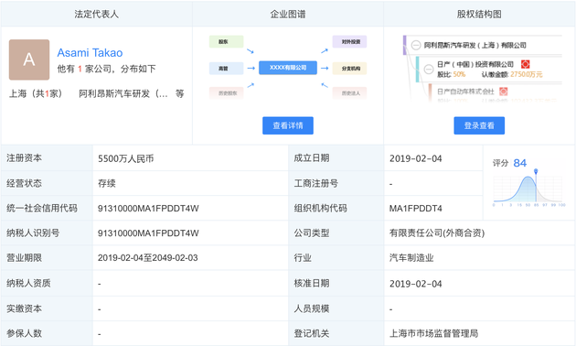Collapse the 日产(中国)投资有限公司 node
The height and width of the screenshot is (346, 576).
click(428, 70)
